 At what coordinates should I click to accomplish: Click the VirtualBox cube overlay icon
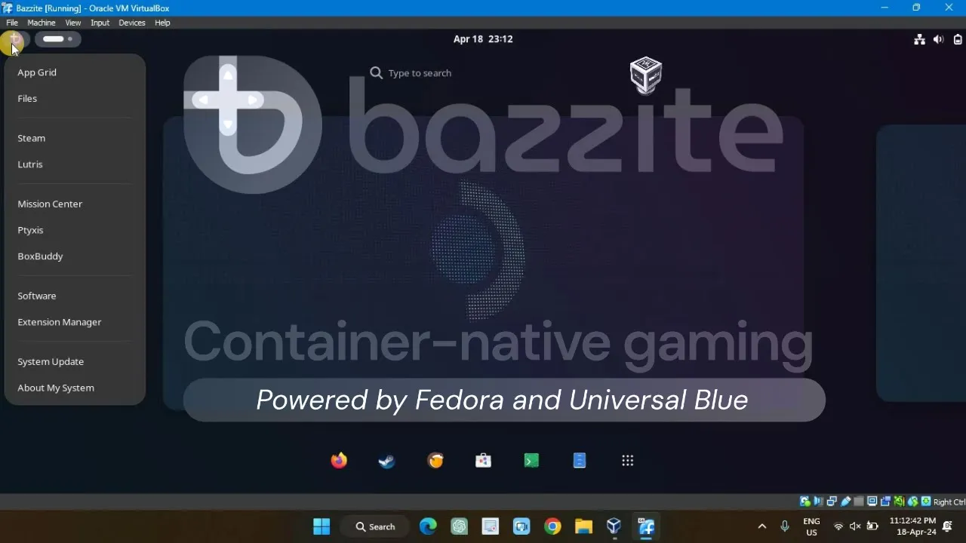coord(646,75)
